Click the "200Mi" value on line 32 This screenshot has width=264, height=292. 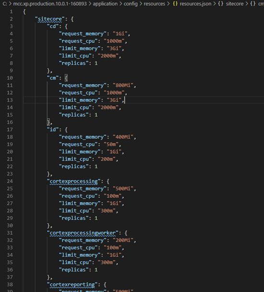tap(123, 240)
